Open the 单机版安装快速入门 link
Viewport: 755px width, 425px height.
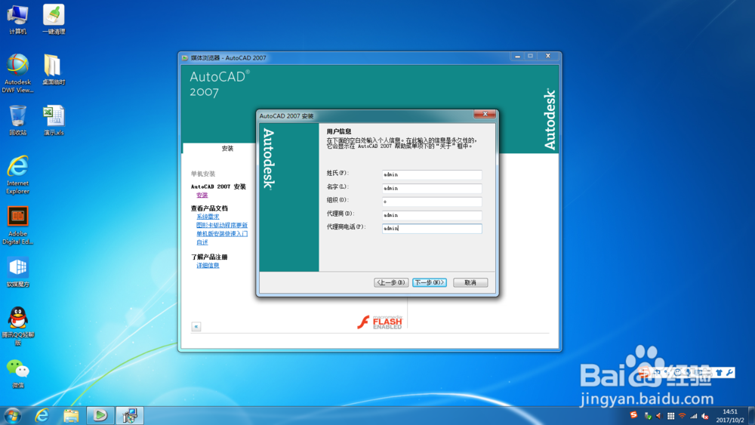click(222, 234)
